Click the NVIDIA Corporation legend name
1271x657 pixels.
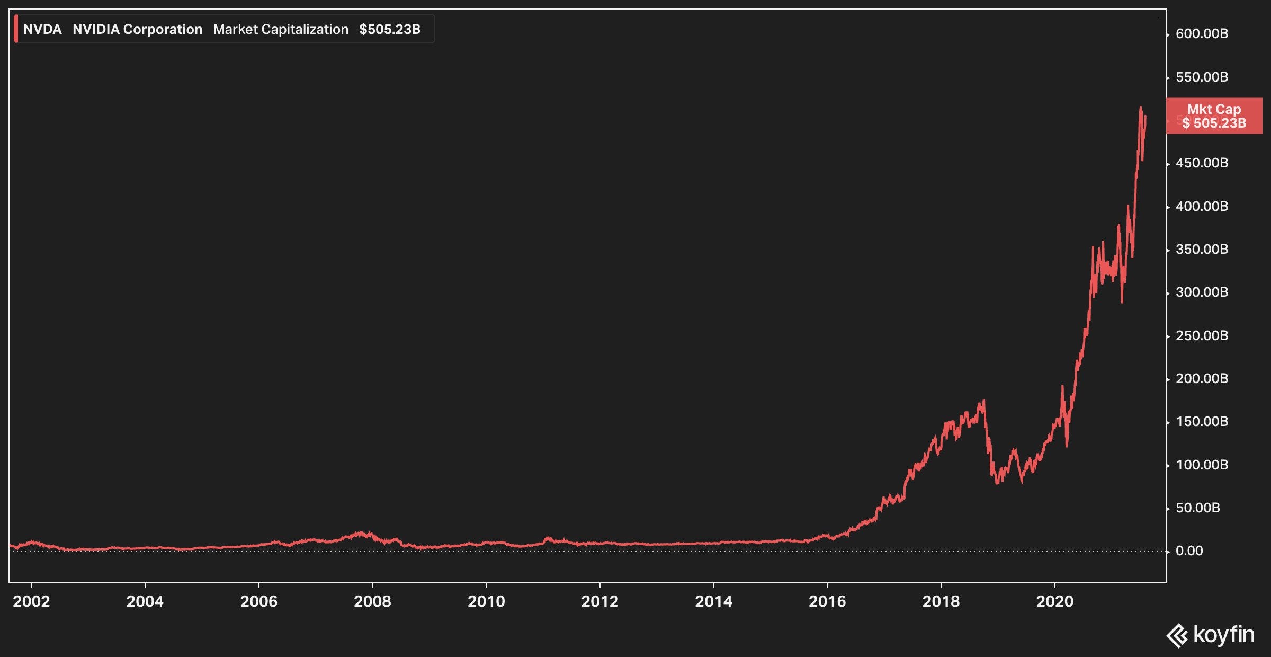(137, 29)
